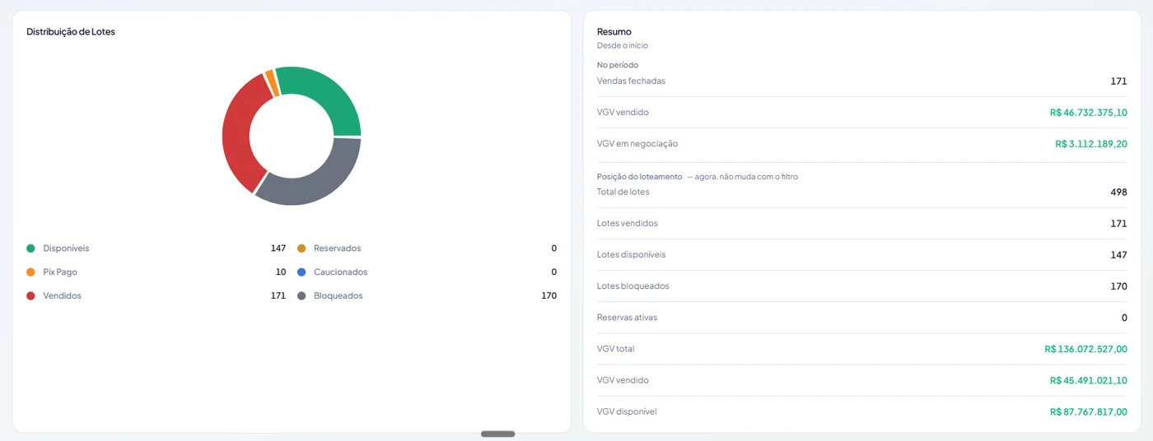The width and height of the screenshot is (1153, 441).
Task: Click the gray Bloqueados legend dot
Action: (x=301, y=295)
